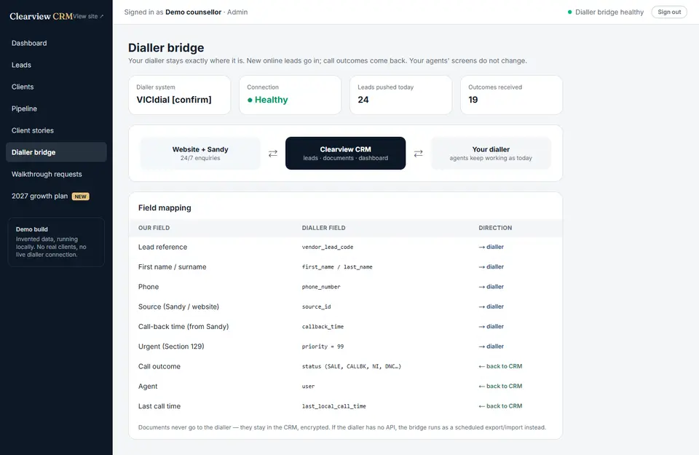Click the DIRECTION column header
The height and width of the screenshot is (455, 699).
495,228
